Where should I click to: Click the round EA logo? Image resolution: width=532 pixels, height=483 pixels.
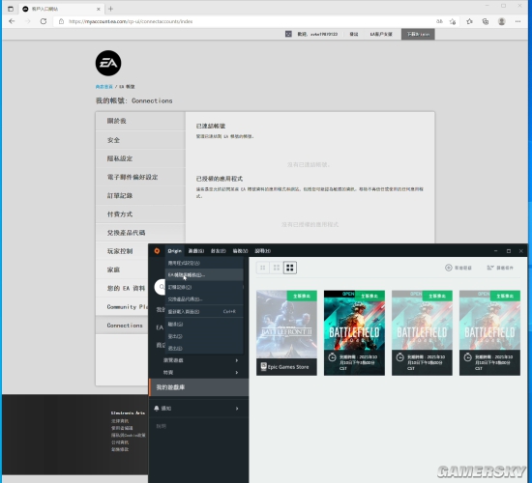tap(108, 64)
